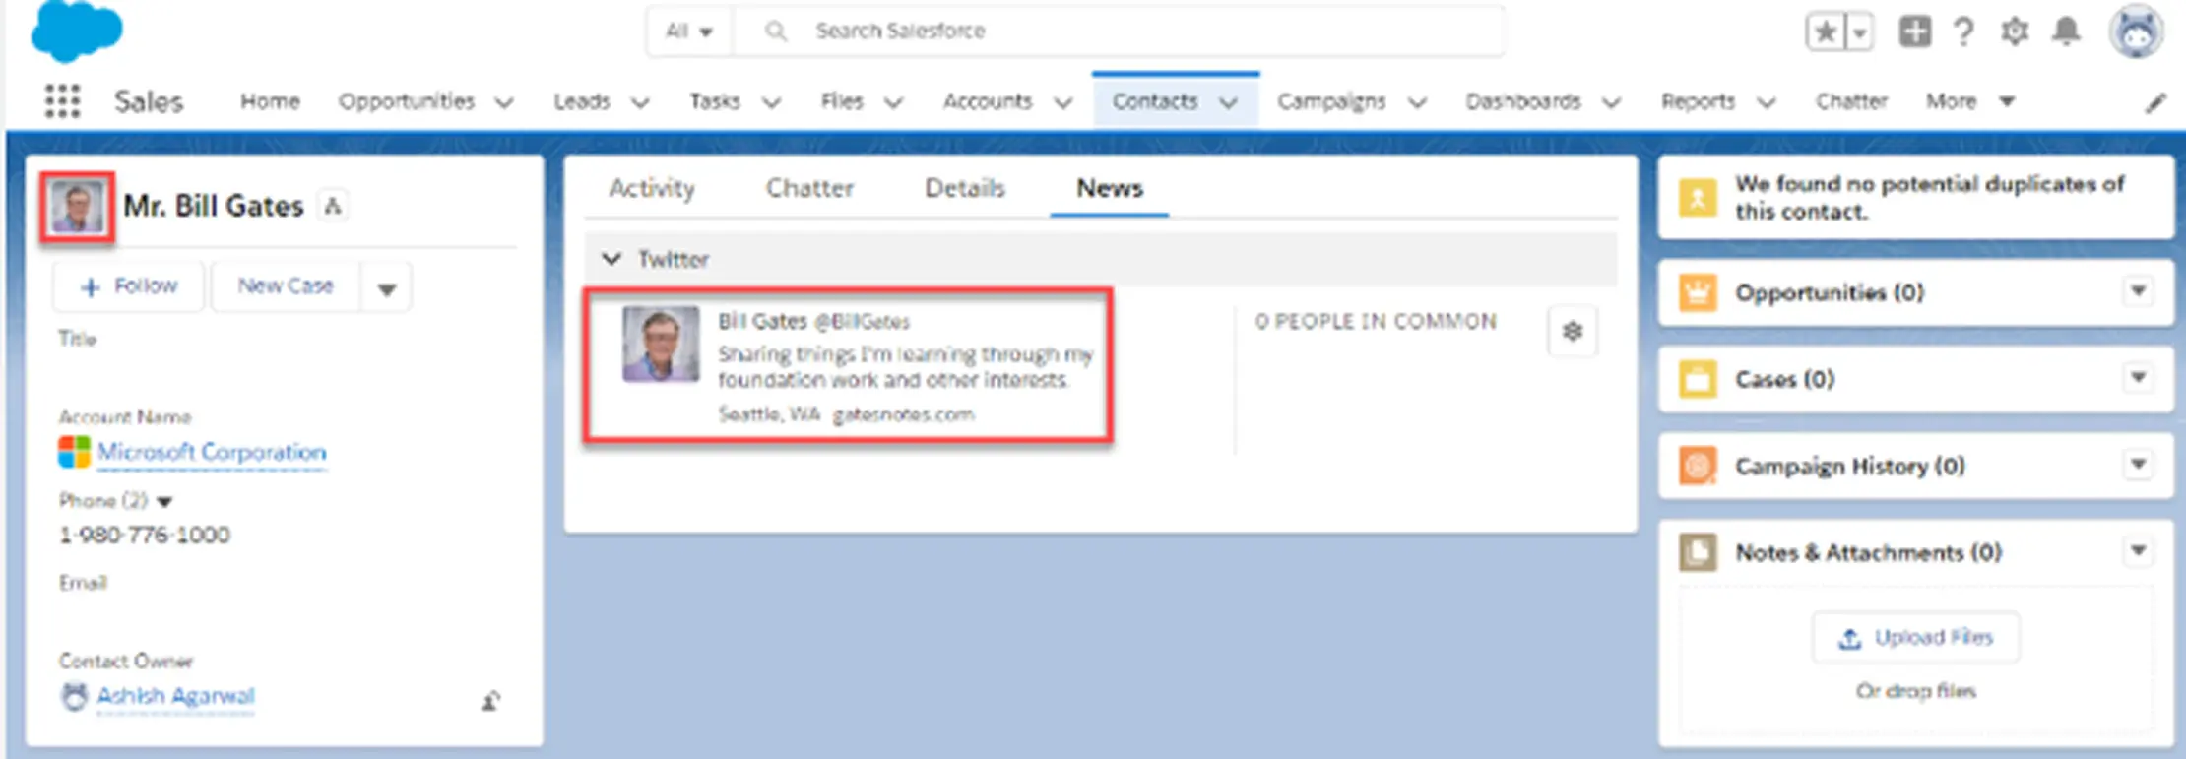Collapse the Twitter section
Image resolution: width=2186 pixels, height=759 pixels.
click(x=611, y=260)
